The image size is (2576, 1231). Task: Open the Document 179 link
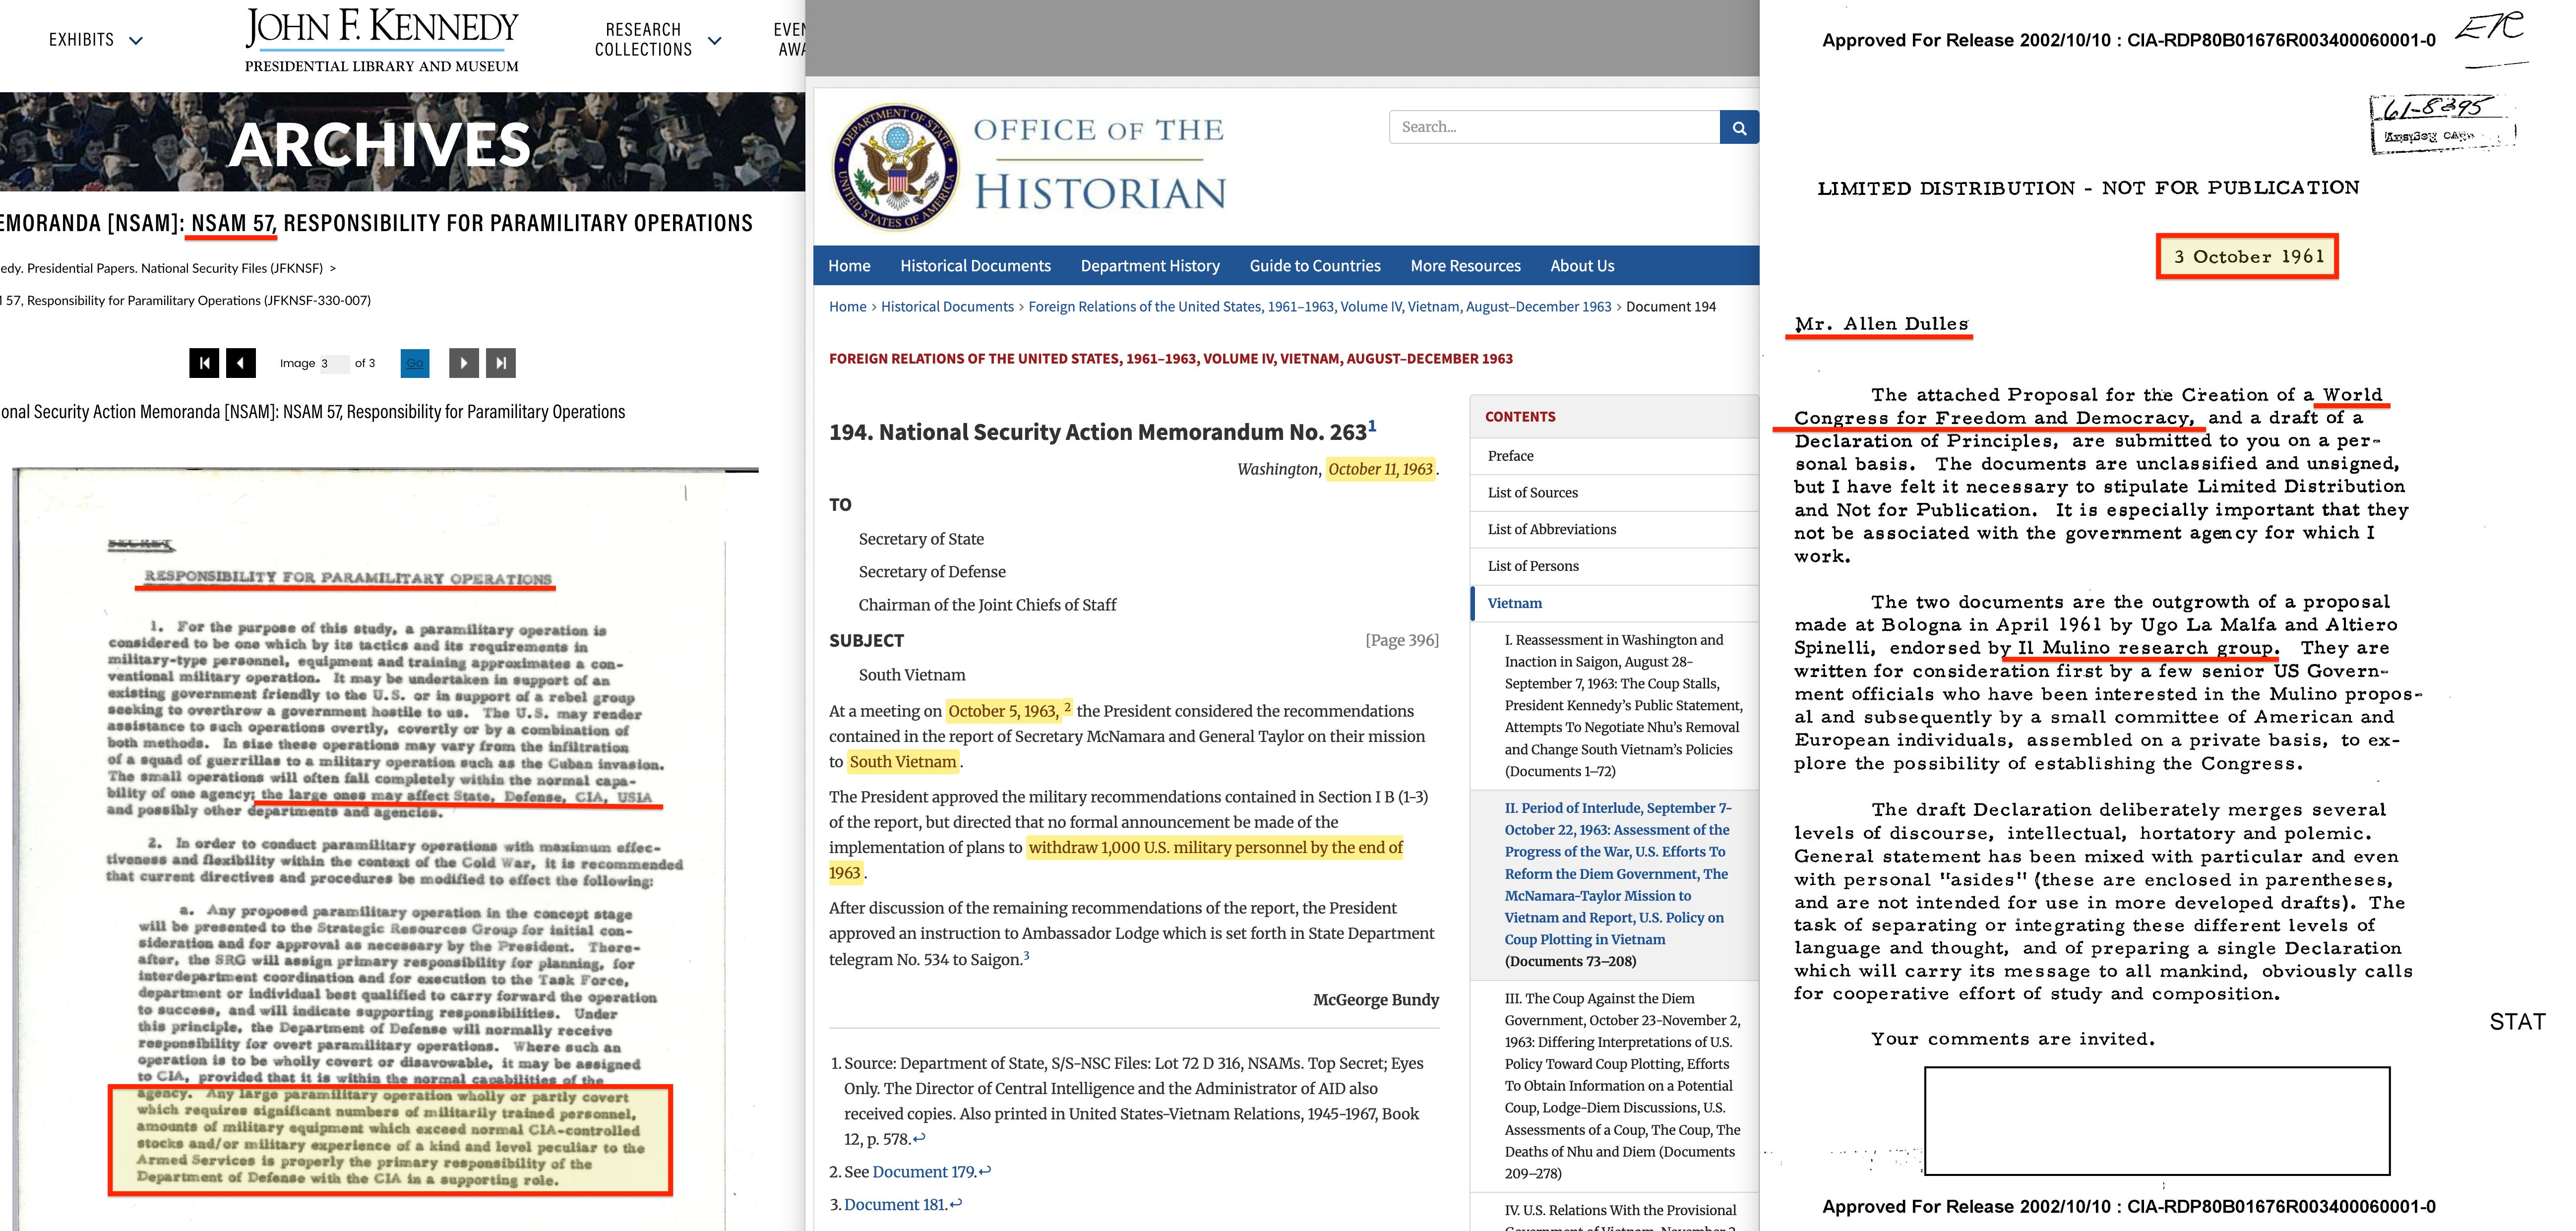pos(923,1172)
